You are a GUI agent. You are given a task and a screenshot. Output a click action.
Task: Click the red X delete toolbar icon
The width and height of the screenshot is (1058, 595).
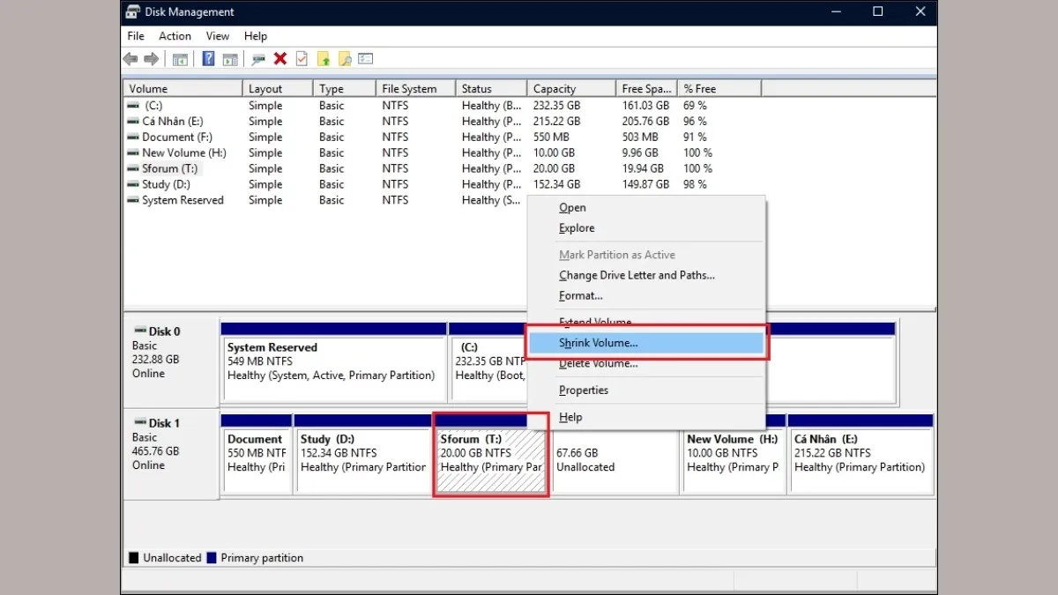[x=280, y=58]
